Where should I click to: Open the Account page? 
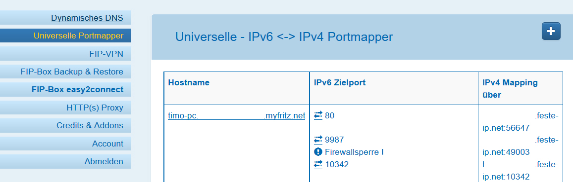[65, 144]
